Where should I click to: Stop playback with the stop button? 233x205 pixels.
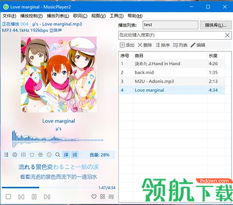click(9, 197)
